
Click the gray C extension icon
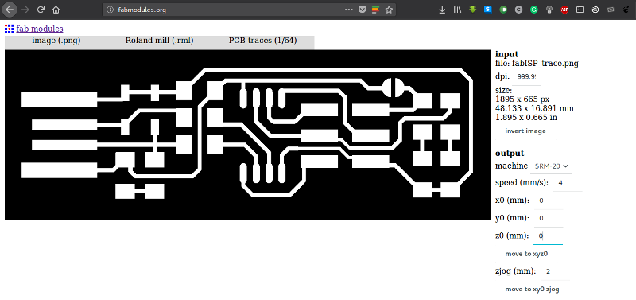(x=519, y=10)
